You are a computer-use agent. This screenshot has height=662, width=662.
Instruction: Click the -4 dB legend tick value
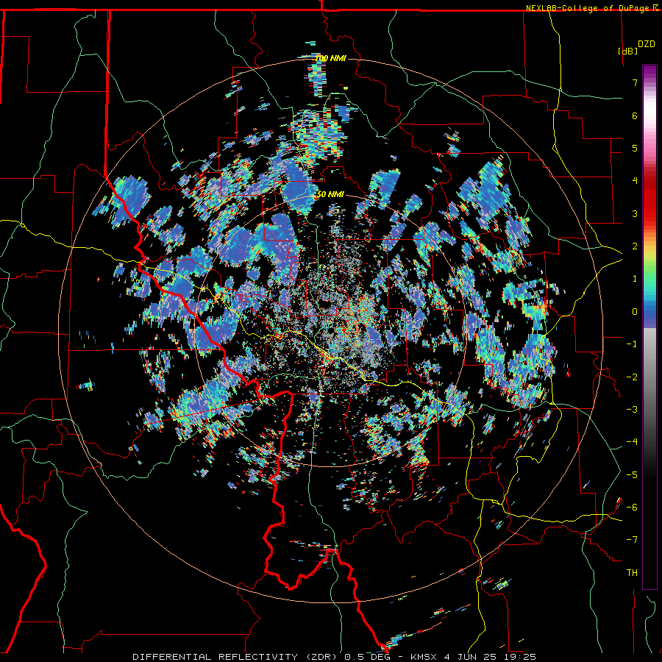pos(632,442)
